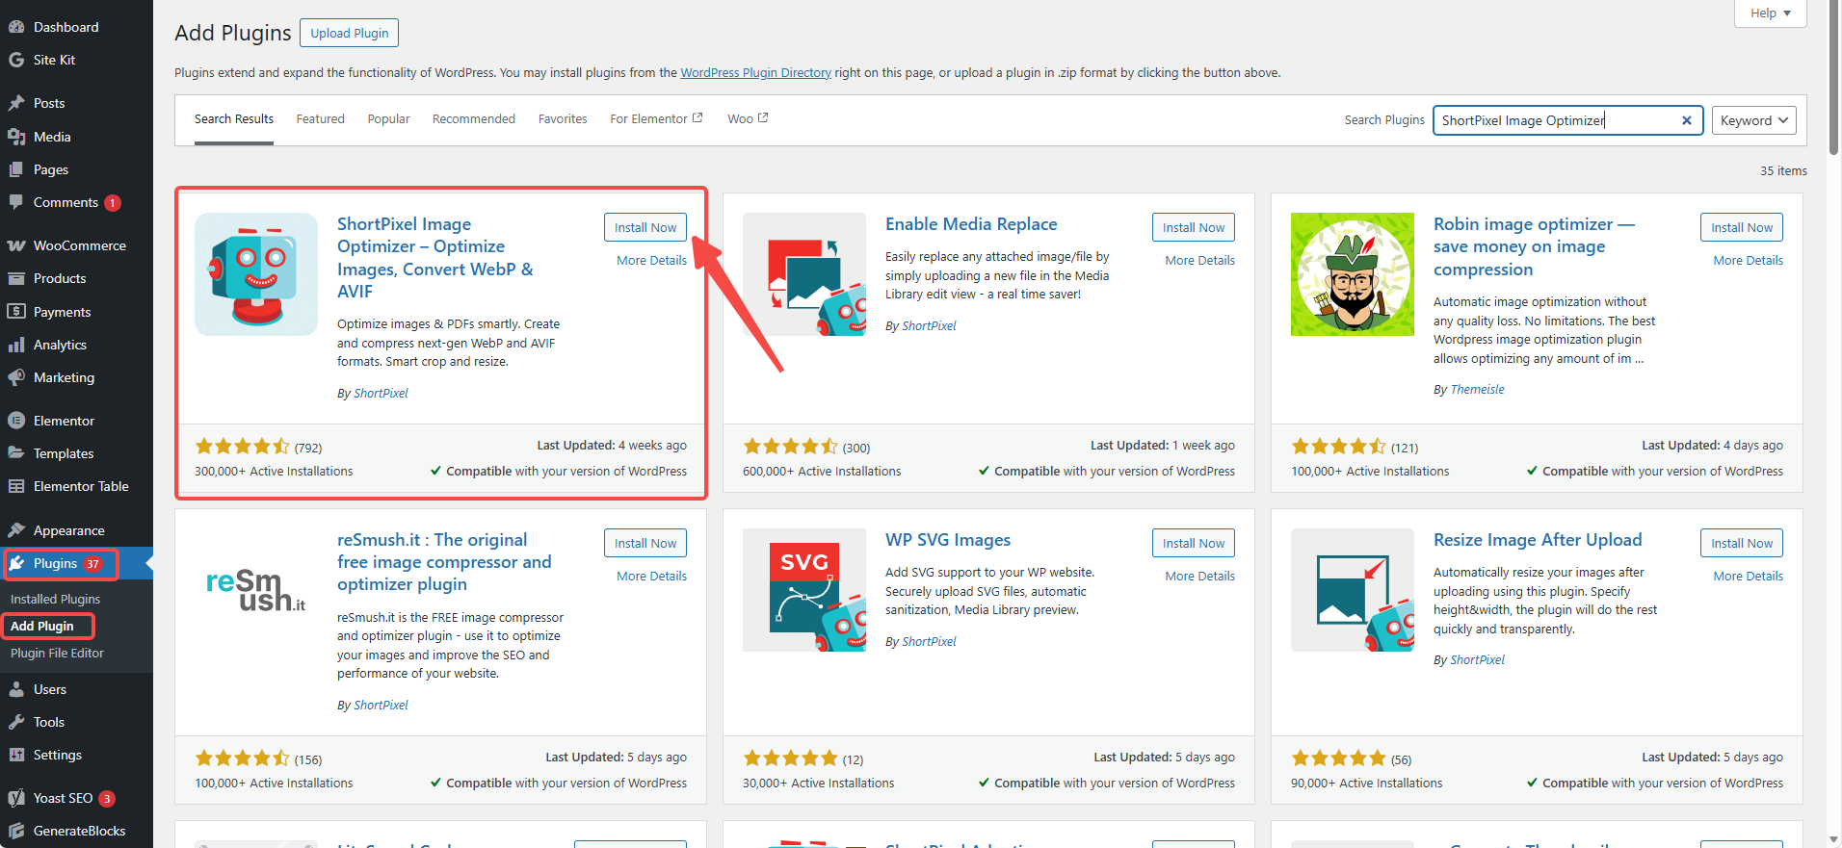Install Robin image optimizer now
This screenshot has height=848, width=1842.
(x=1742, y=227)
